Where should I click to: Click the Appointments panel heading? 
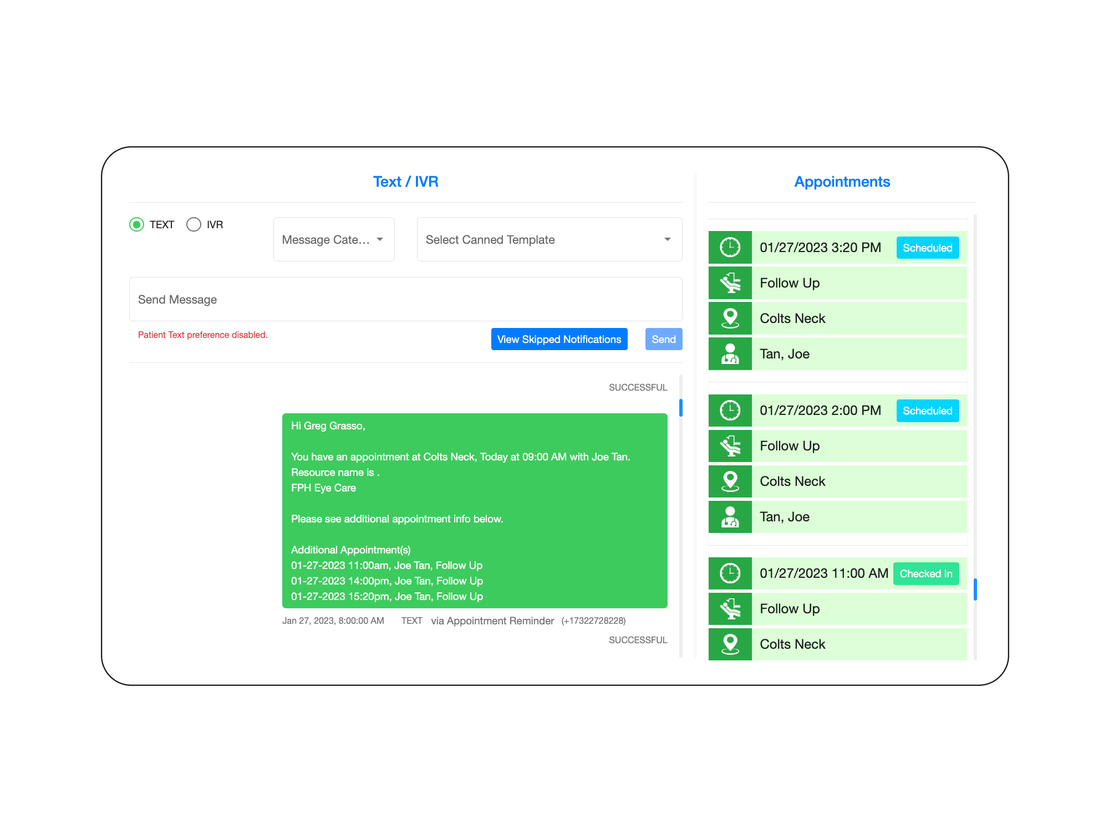pos(842,182)
